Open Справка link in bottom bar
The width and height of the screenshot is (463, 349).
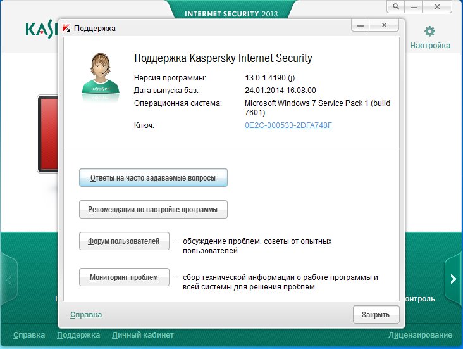click(29, 335)
